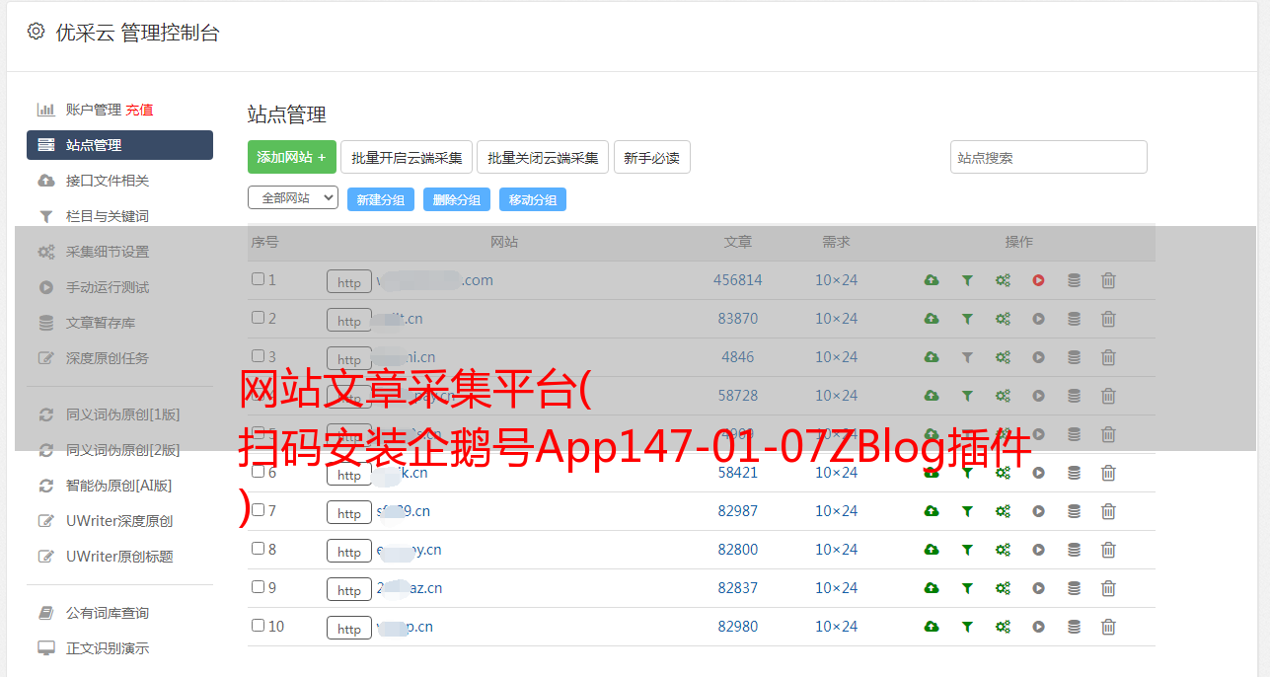Open the gears icon in row 10
Image resolution: width=1270 pixels, height=677 pixels.
pos(1003,627)
